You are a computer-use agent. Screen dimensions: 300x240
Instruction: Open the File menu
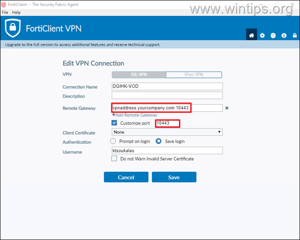pyautogui.click(x=5, y=13)
